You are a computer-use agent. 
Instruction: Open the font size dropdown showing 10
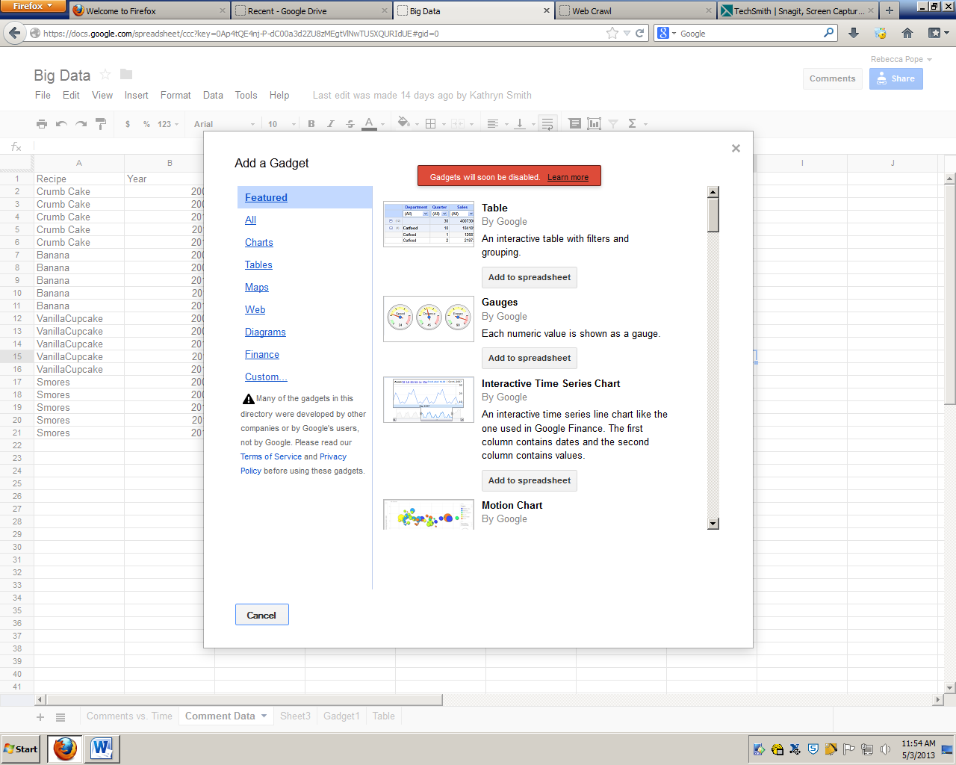[x=282, y=124]
